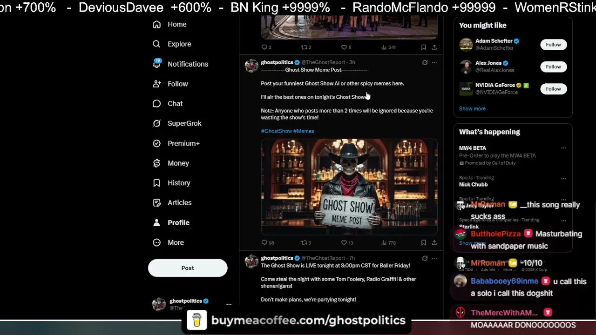Open the more options on the 7h post
The height and width of the screenshot is (335, 596).
434,258
